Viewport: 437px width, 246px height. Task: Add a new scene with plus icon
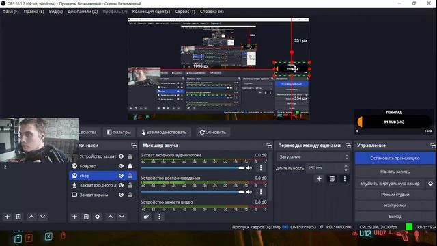[7, 217]
